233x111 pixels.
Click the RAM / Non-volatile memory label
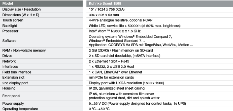pos(24,50)
